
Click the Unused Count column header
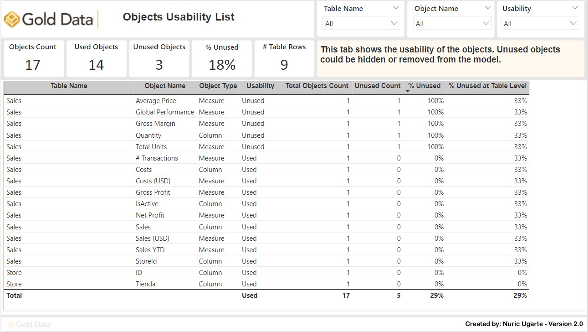point(377,86)
